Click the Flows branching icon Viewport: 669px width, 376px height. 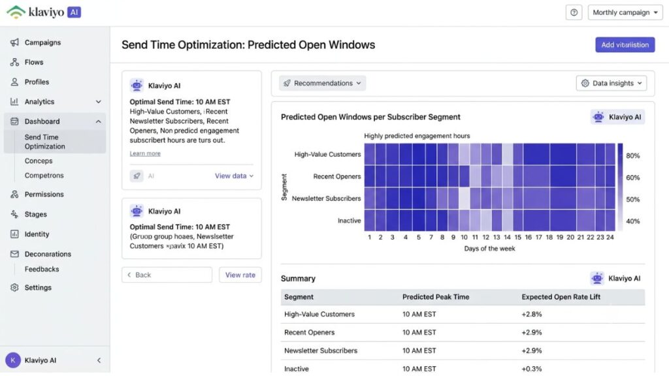[x=14, y=62]
